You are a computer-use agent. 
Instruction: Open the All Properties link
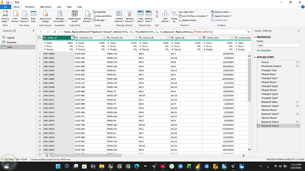[264, 51]
